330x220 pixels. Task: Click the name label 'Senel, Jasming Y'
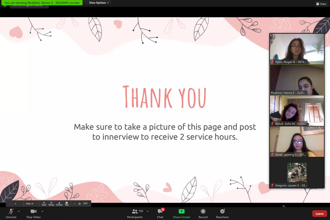291,155
